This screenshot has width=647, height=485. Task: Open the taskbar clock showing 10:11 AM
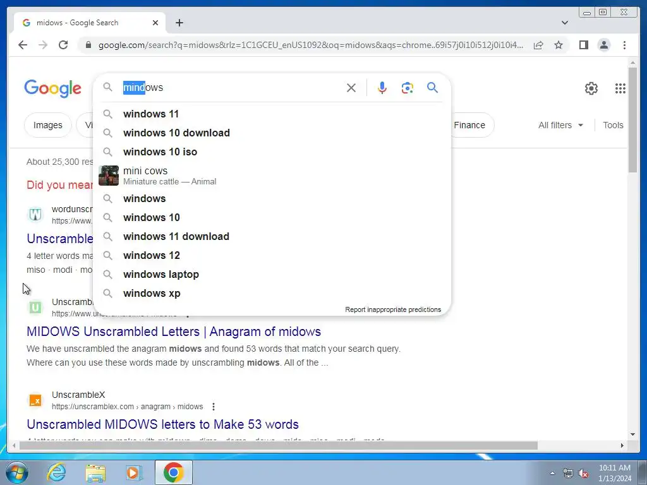point(614,473)
